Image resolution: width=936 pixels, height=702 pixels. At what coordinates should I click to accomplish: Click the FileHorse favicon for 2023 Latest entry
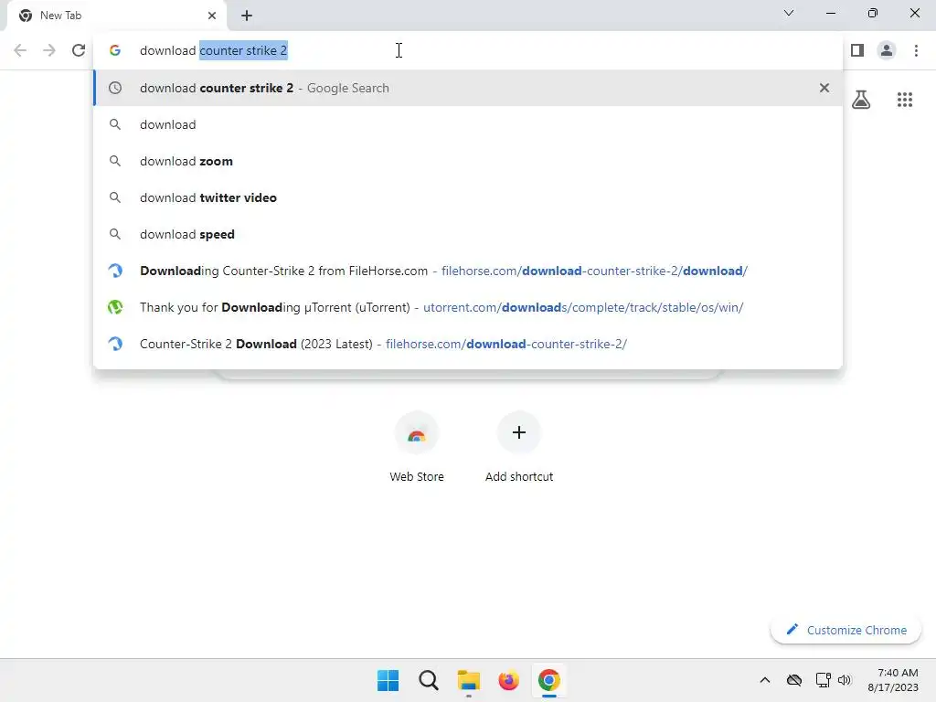[115, 344]
